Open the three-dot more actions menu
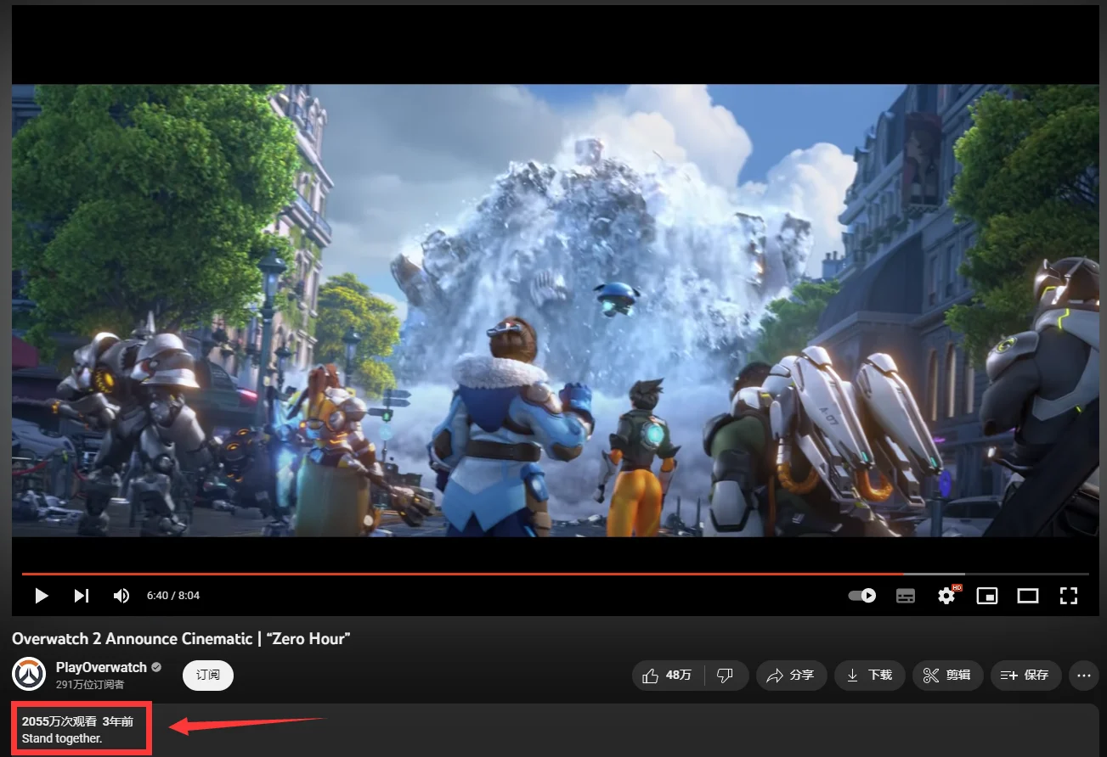 pyautogui.click(x=1083, y=676)
